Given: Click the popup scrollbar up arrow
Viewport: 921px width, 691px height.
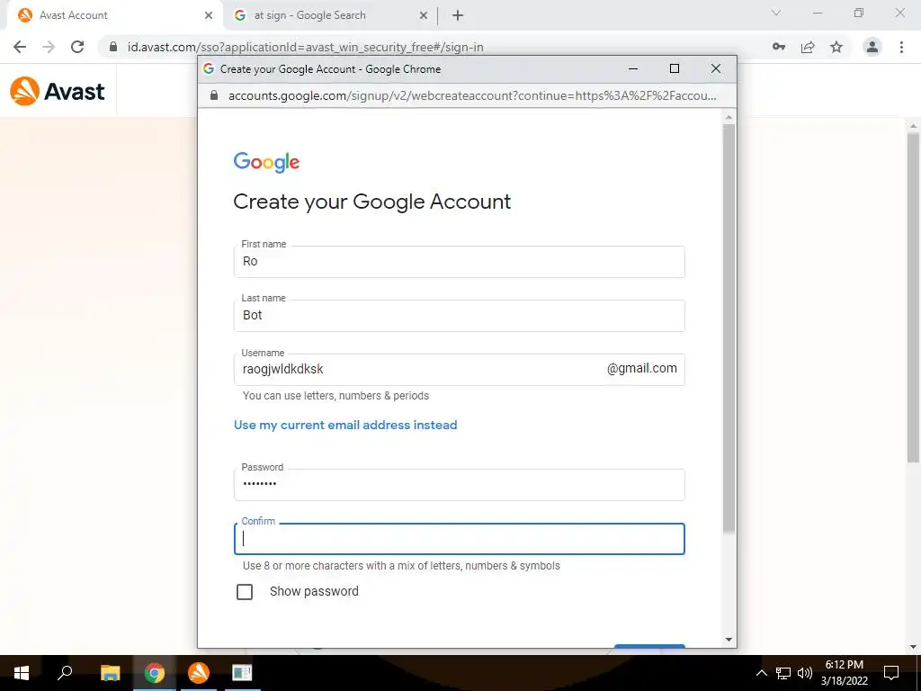Looking at the screenshot, I should (729, 118).
